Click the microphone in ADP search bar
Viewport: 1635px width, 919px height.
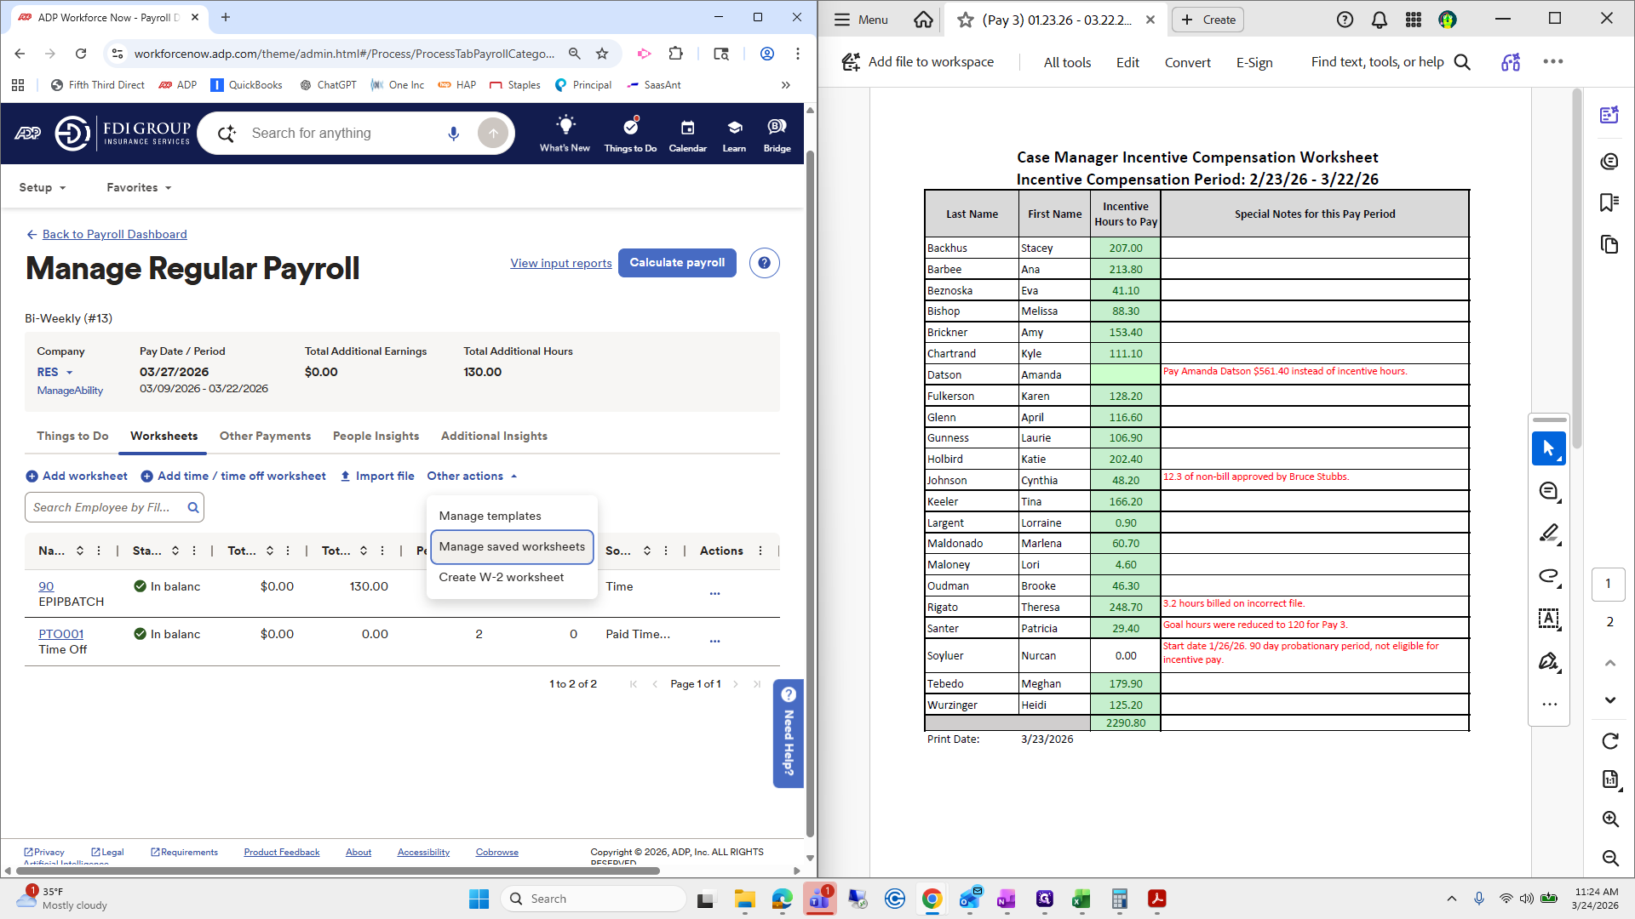coord(453,133)
